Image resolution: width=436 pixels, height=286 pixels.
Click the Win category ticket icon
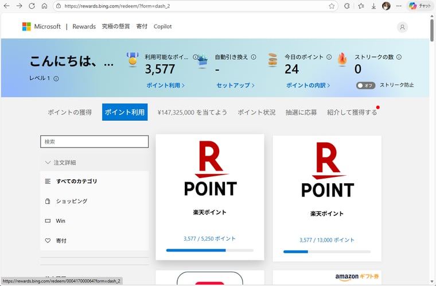click(x=48, y=221)
